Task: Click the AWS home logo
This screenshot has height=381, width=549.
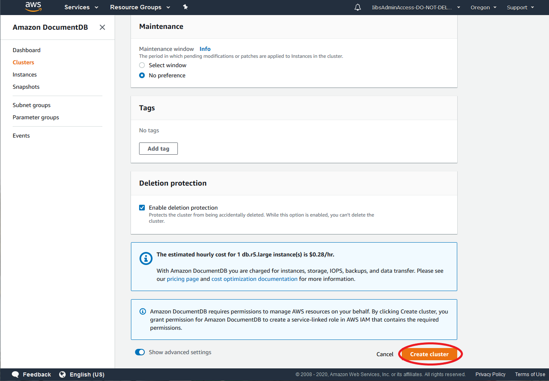Action: click(33, 7)
